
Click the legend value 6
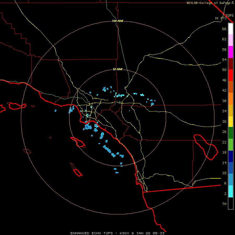click(225, 183)
